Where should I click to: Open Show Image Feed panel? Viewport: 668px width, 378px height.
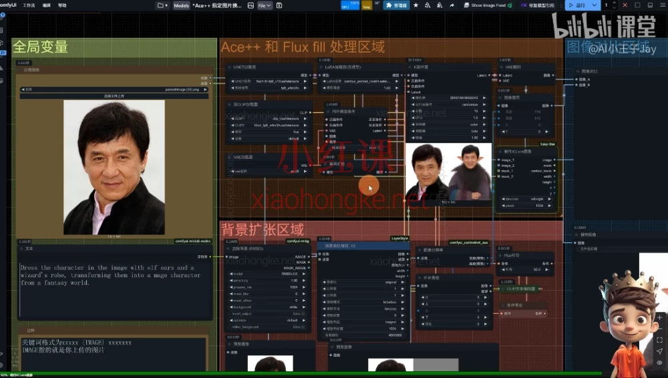pos(484,5)
